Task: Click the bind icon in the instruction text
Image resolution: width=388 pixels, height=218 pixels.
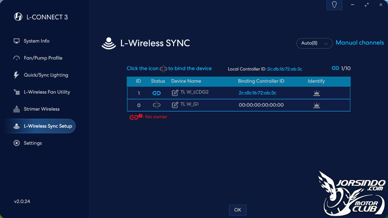Action: pos(163,68)
